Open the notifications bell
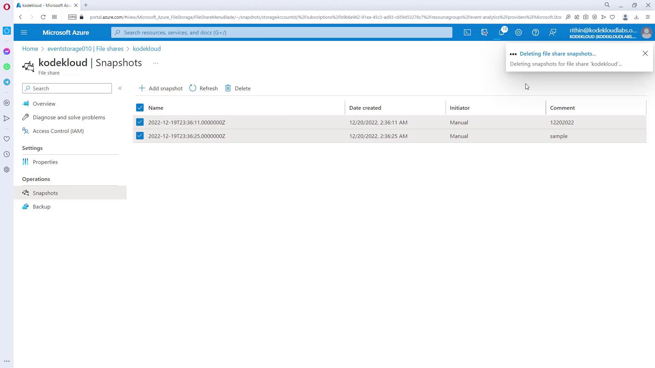 tap(501, 32)
